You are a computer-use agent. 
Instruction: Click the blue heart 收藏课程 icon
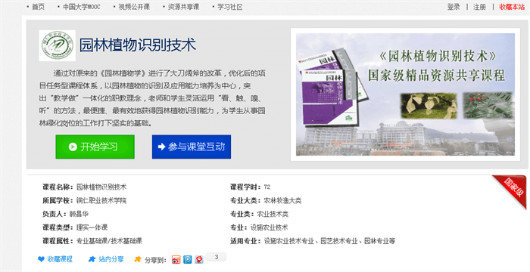(x=41, y=259)
